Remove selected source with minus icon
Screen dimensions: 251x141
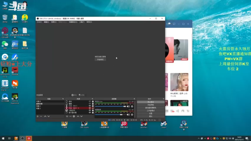(70, 116)
